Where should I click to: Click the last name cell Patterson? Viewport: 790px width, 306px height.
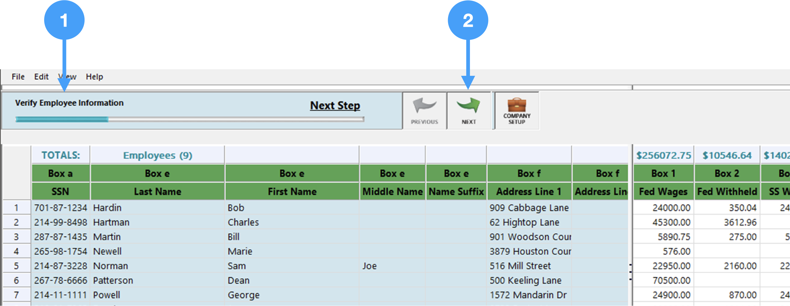[x=113, y=280]
